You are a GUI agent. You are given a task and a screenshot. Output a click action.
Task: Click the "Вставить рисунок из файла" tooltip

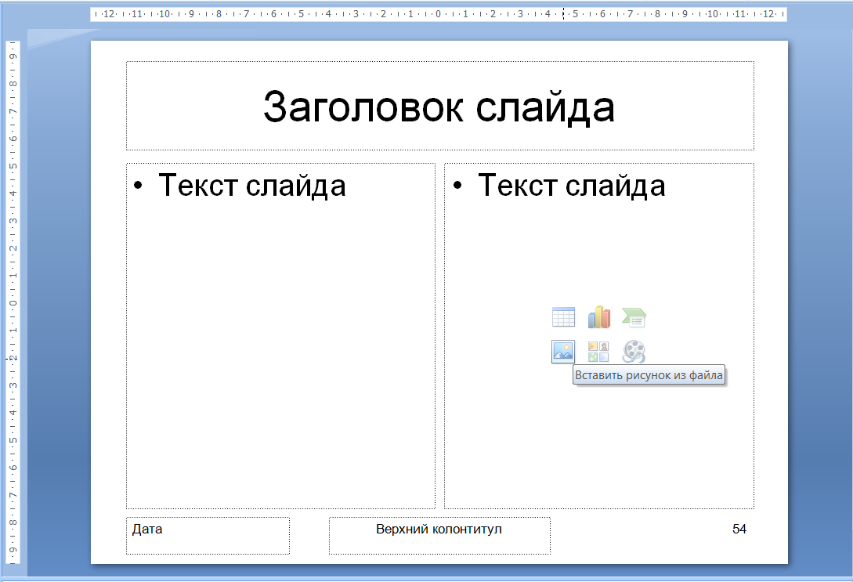[649, 374]
